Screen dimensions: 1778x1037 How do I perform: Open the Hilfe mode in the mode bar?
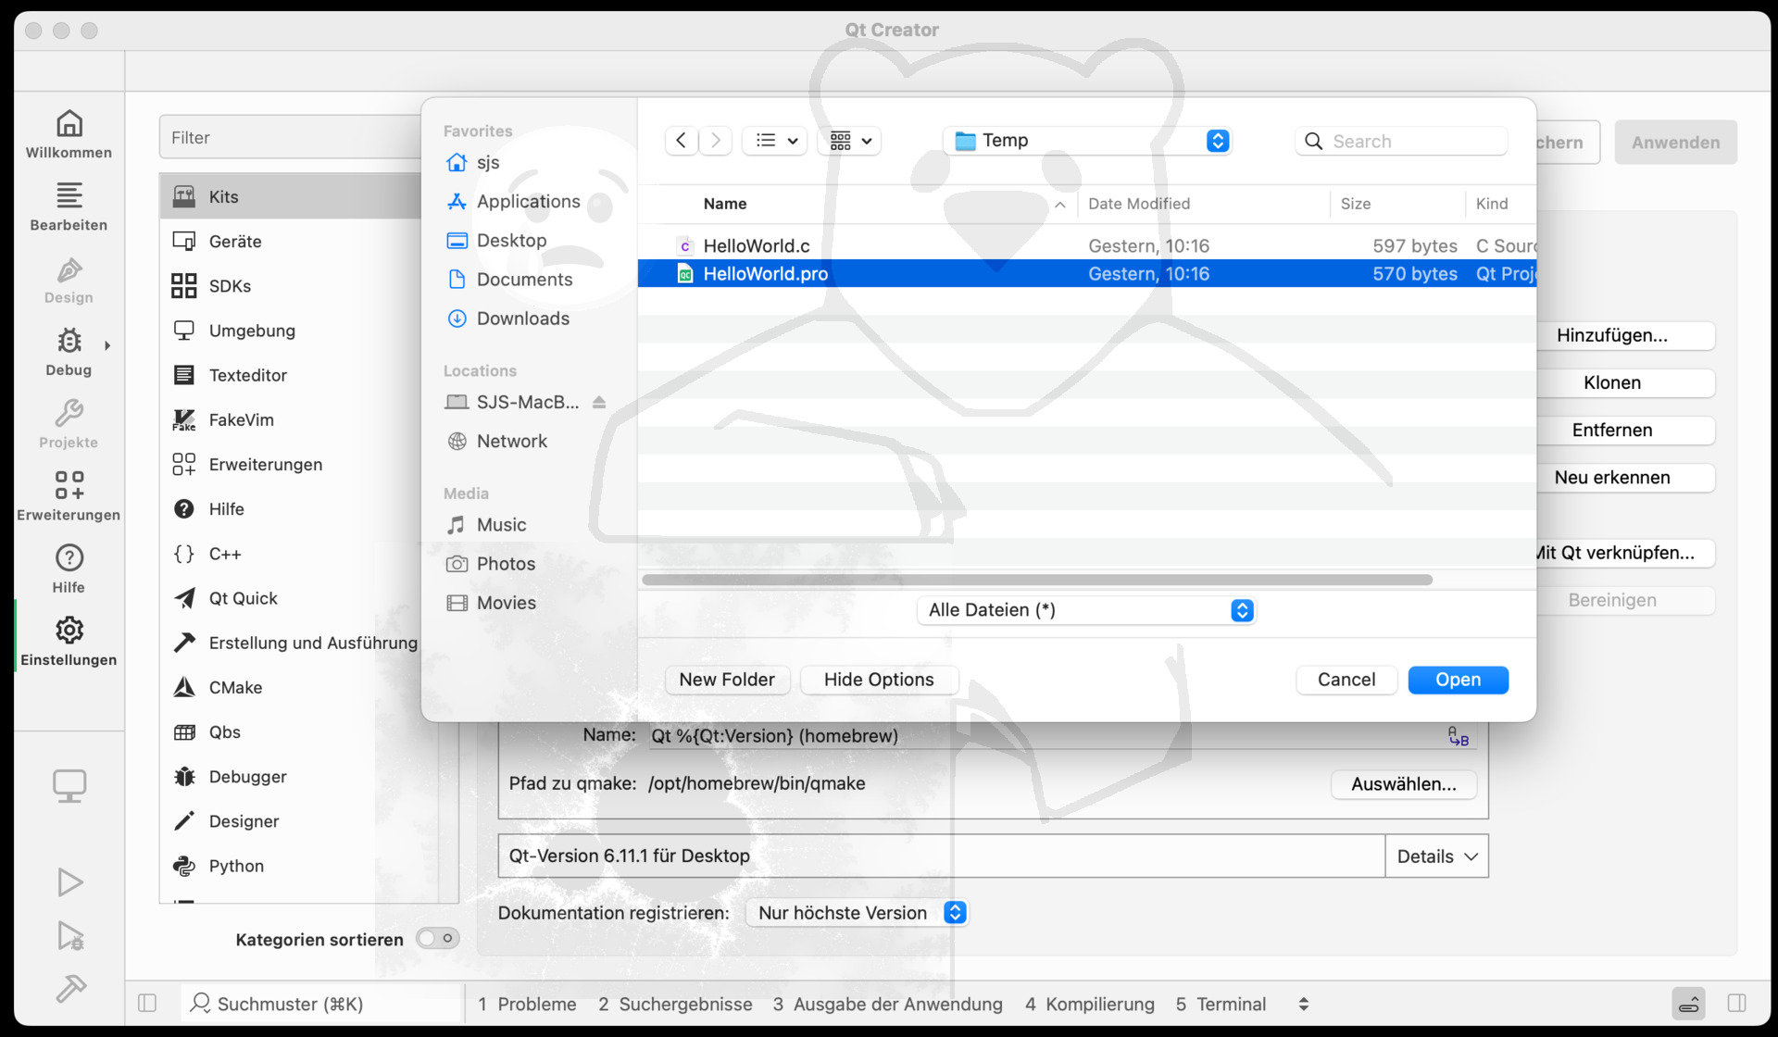coord(69,568)
